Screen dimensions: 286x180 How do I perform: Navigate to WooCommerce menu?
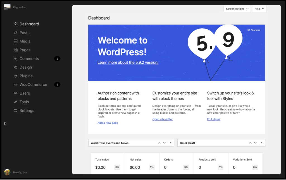(x=34, y=85)
